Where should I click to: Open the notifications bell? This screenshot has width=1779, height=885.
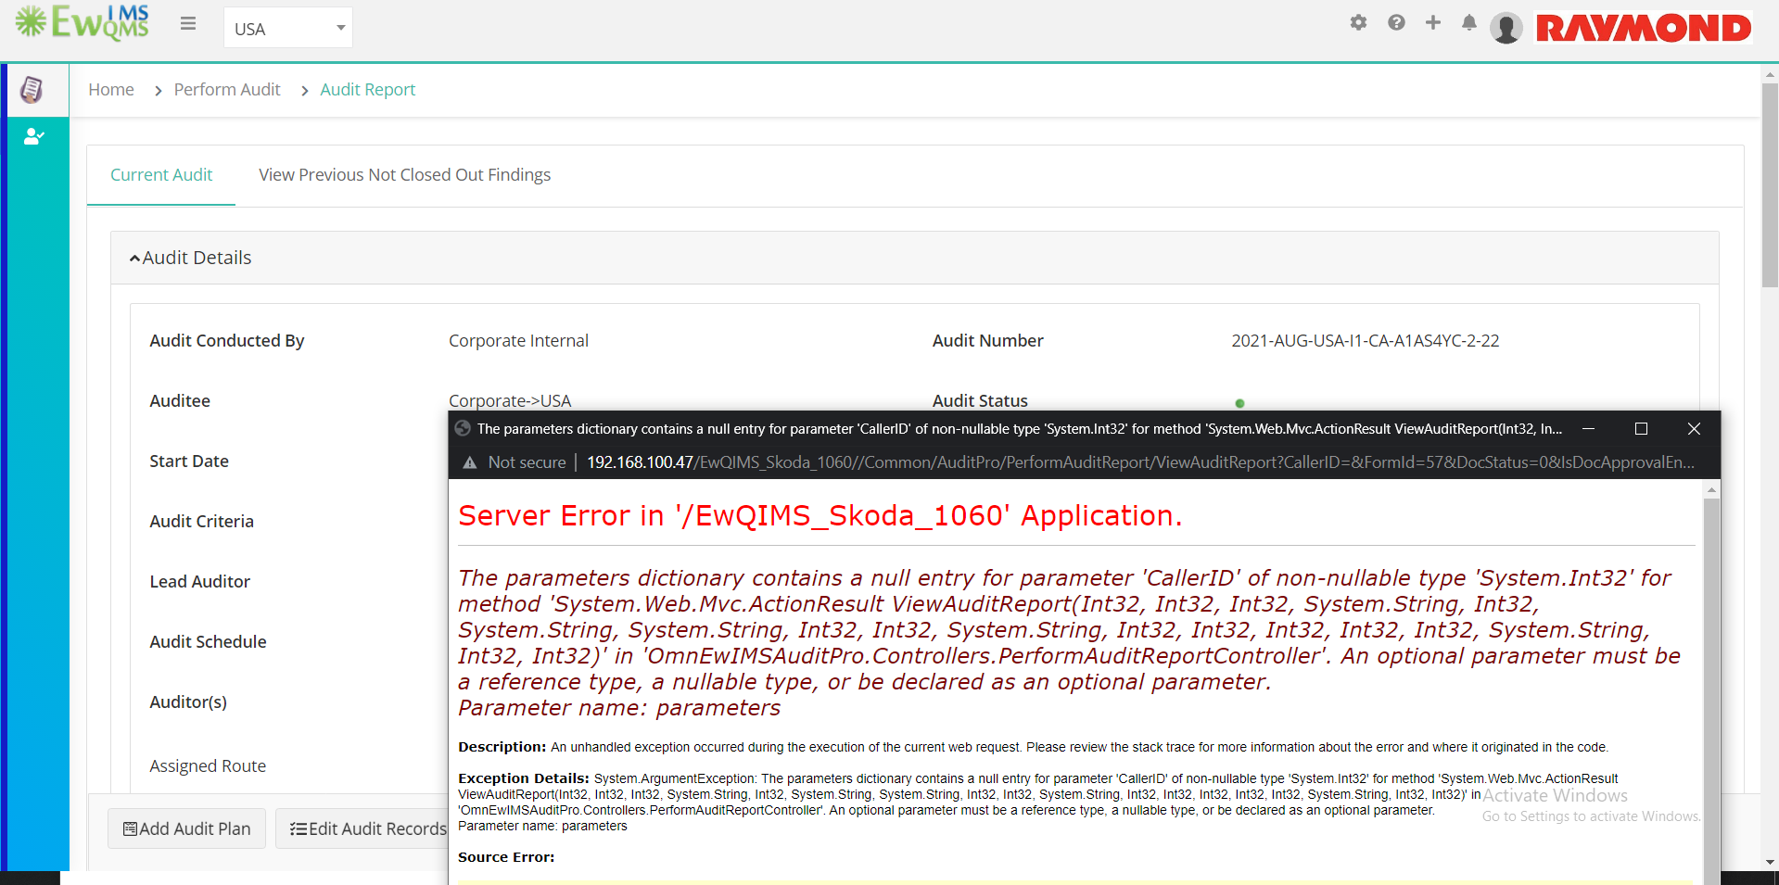click(x=1468, y=22)
